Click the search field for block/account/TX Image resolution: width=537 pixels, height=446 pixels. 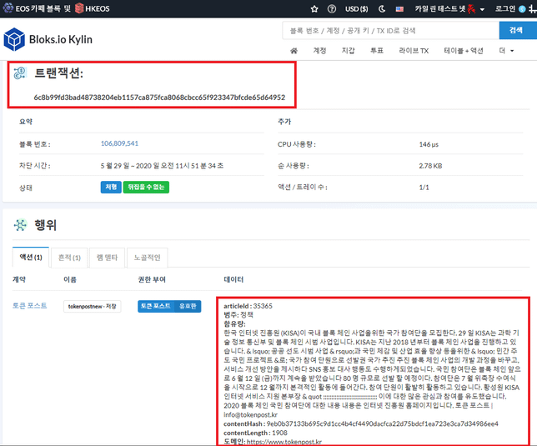coord(389,30)
